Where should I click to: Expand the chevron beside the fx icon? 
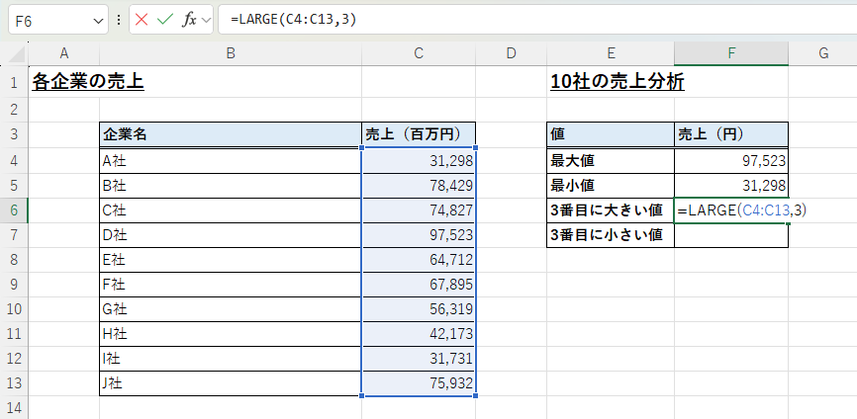[206, 20]
